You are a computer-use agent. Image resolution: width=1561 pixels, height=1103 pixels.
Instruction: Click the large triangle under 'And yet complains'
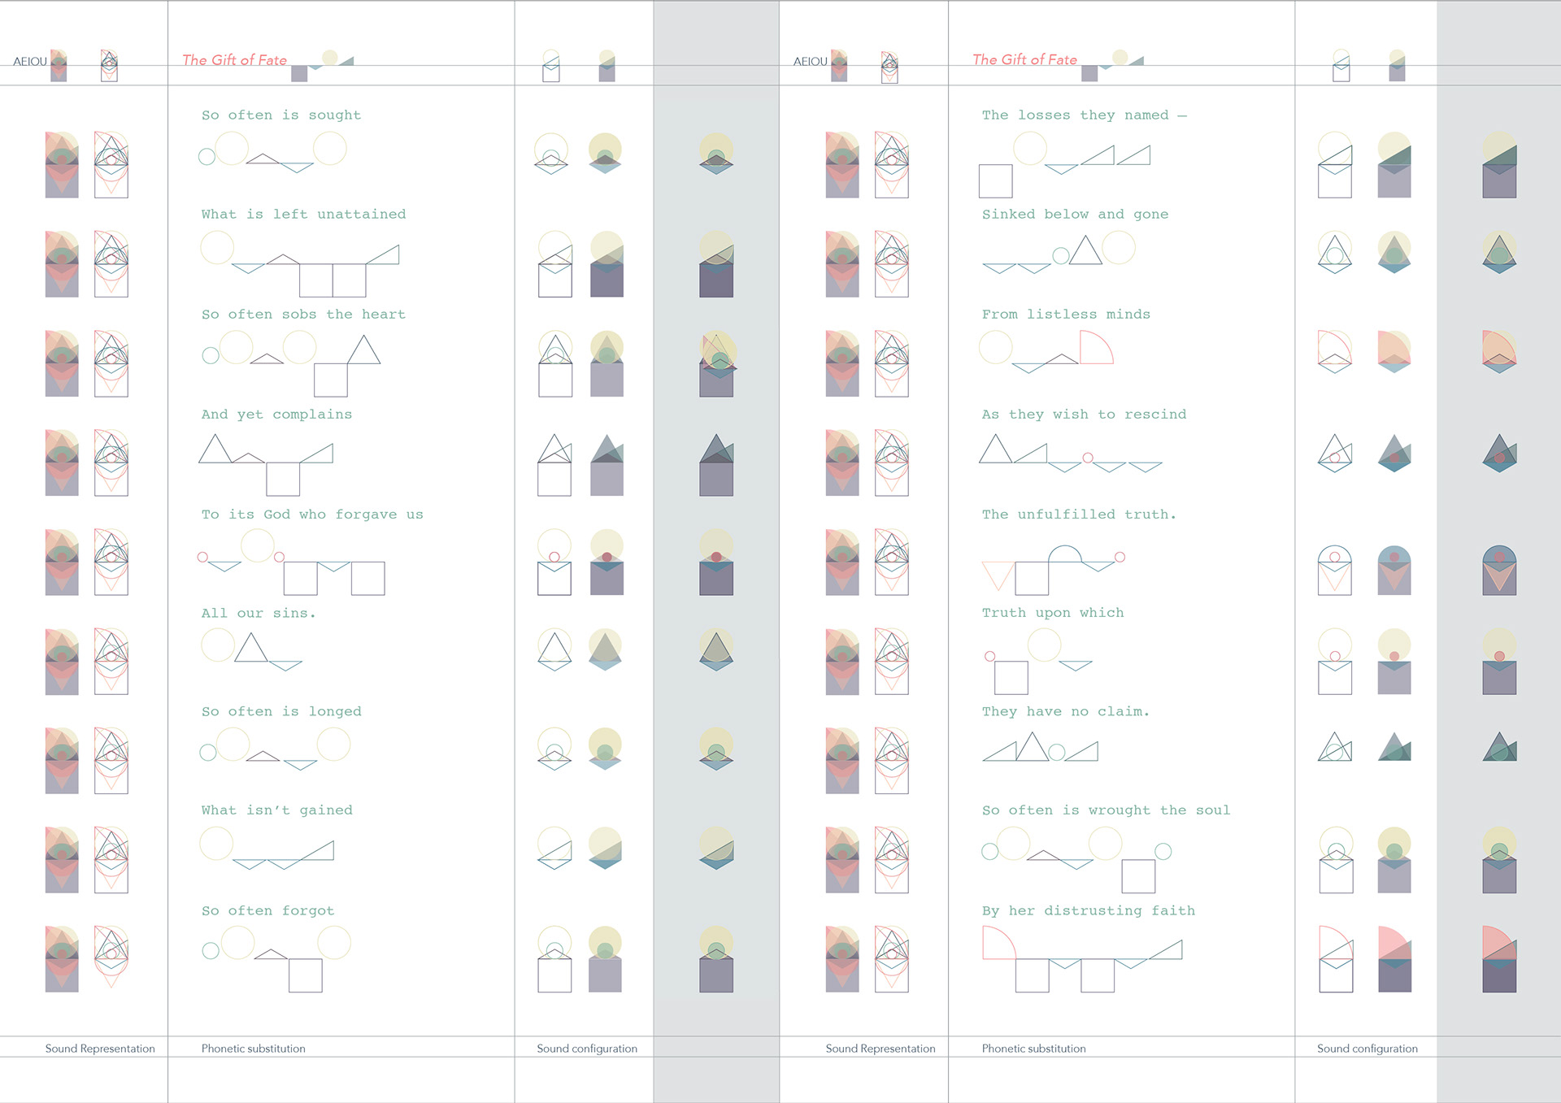click(x=215, y=449)
